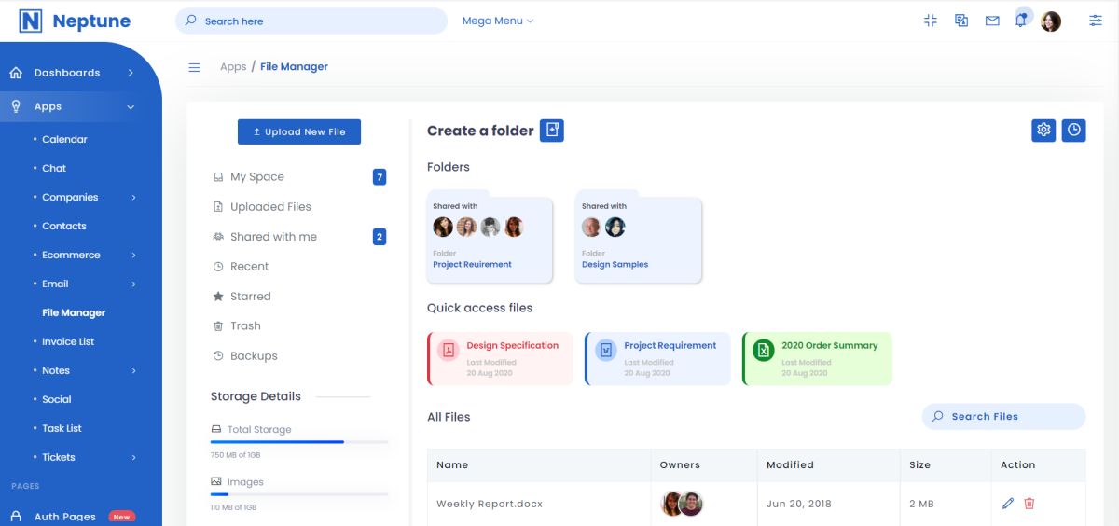Open the language translate icon
1119x526 pixels.
[x=961, y=21]
